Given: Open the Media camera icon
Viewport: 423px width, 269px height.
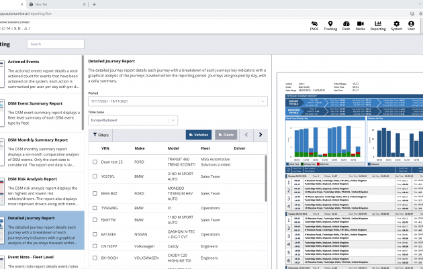Looking at the screenshot, I should coord(361,25).
